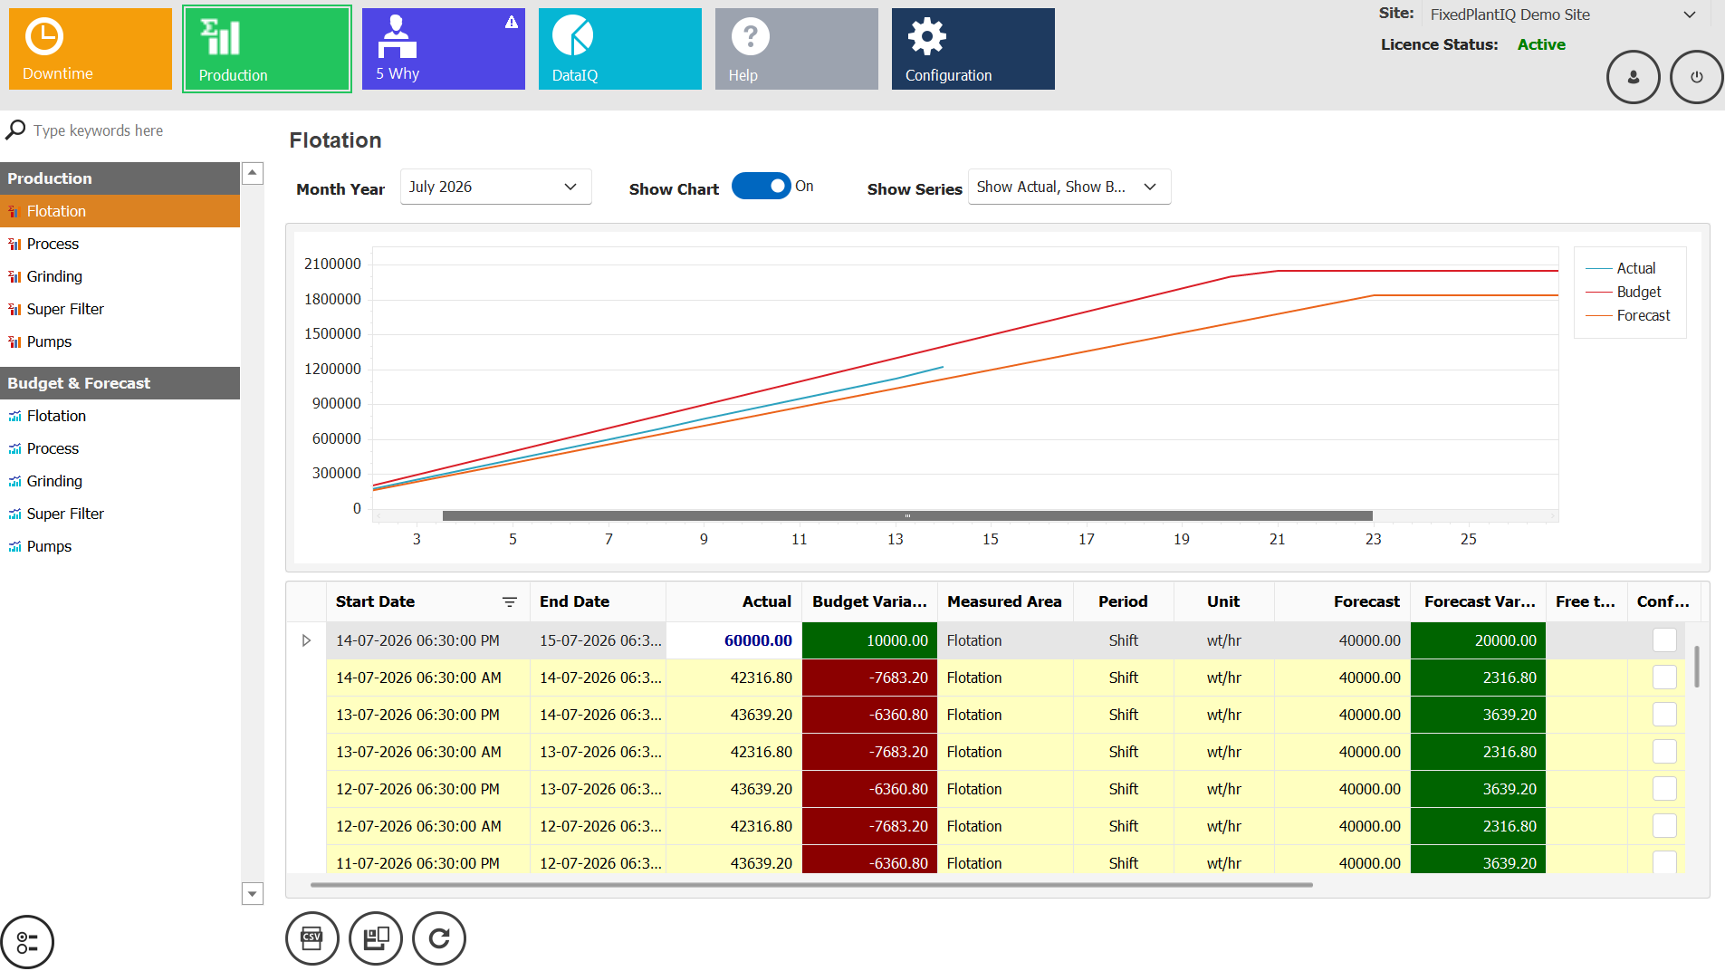Refresh the production data
The image size is (1725, 971).
pyautogui.click(x=439, y=938)
